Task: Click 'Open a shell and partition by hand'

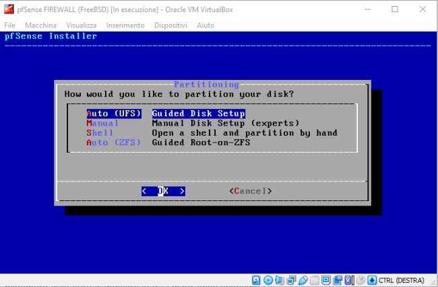Action: 245,133
